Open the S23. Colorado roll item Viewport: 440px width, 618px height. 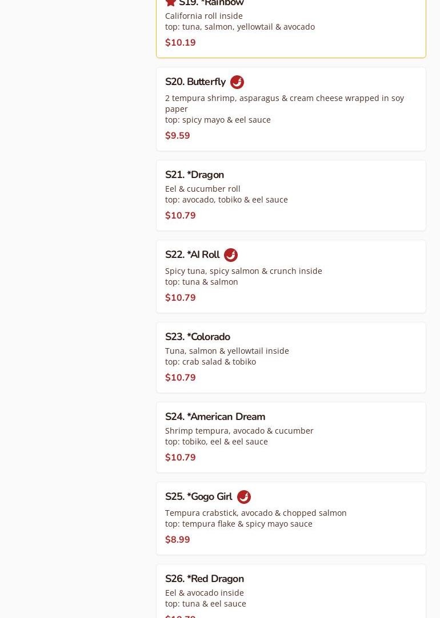coord(198,337)
